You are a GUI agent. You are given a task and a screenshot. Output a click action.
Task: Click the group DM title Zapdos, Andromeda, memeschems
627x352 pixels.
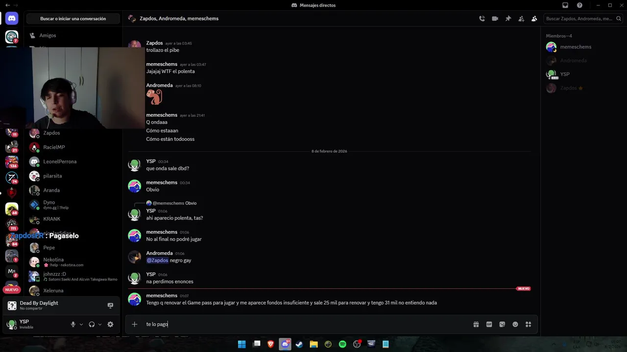click(179, 19)
